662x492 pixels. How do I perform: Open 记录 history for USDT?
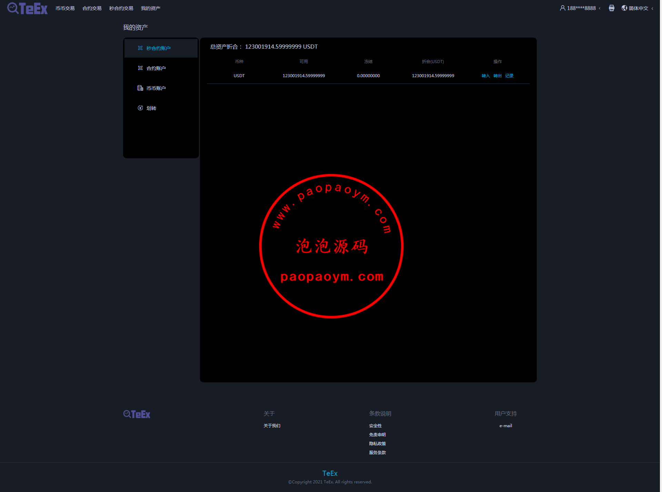tap(509, 76)
